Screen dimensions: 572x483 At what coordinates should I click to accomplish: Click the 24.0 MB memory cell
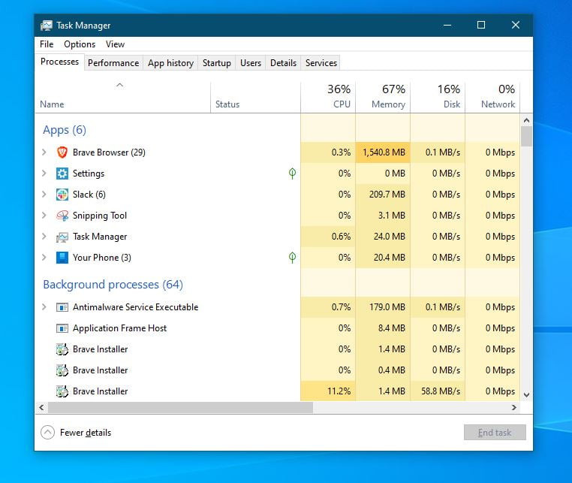coord(383,237)
